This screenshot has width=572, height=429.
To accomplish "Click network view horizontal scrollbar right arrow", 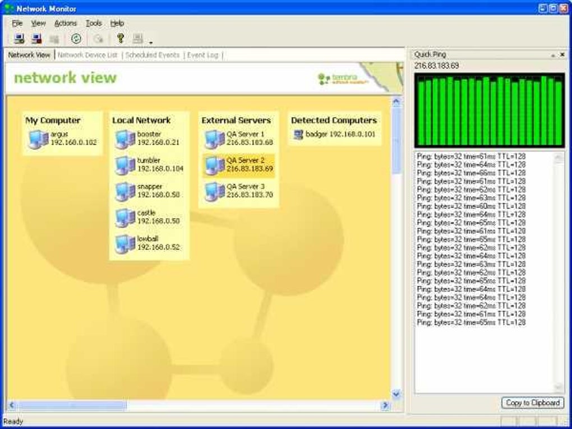I will pyautogui.click(x=385, y=405).
